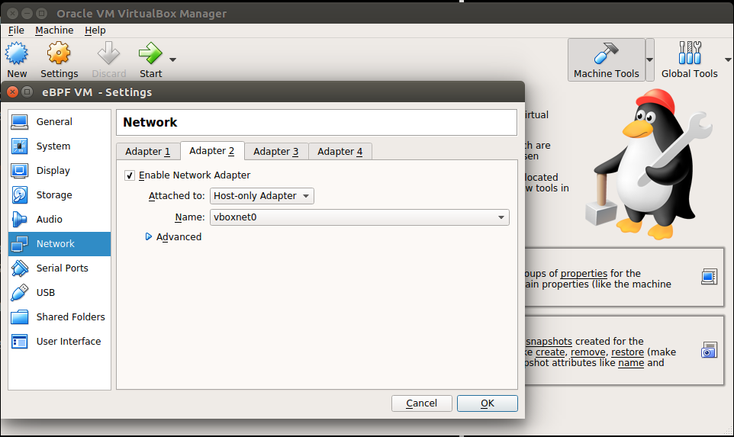Click the Discard toolbar arrow icon
The width and height of the screenshot is (734, 437).
pos(108,53)
